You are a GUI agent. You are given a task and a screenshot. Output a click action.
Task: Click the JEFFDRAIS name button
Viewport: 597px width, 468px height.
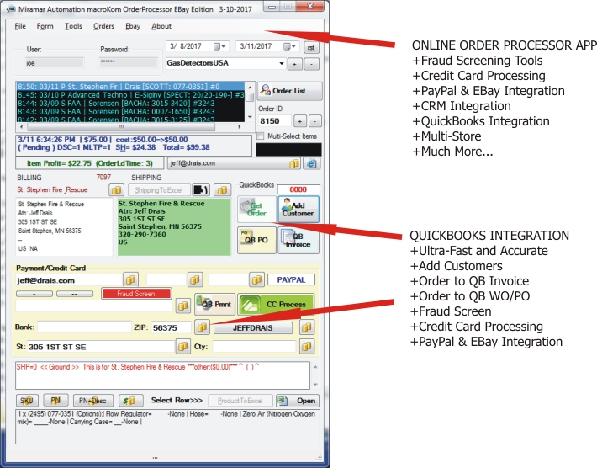[253, 327]
